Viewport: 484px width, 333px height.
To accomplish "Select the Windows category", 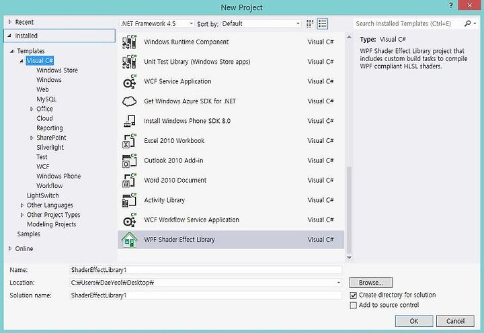I will point(49,80).
